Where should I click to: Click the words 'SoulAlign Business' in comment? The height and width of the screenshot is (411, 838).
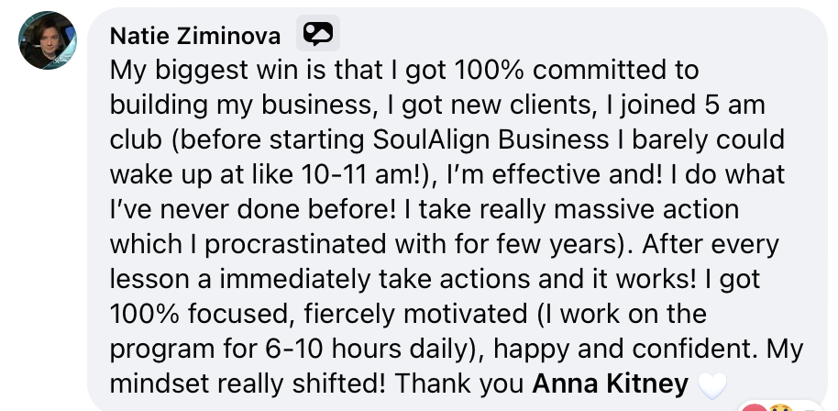(491, 139)
